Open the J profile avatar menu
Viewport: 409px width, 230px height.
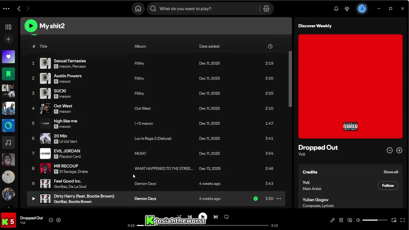(x=362, y=9)
